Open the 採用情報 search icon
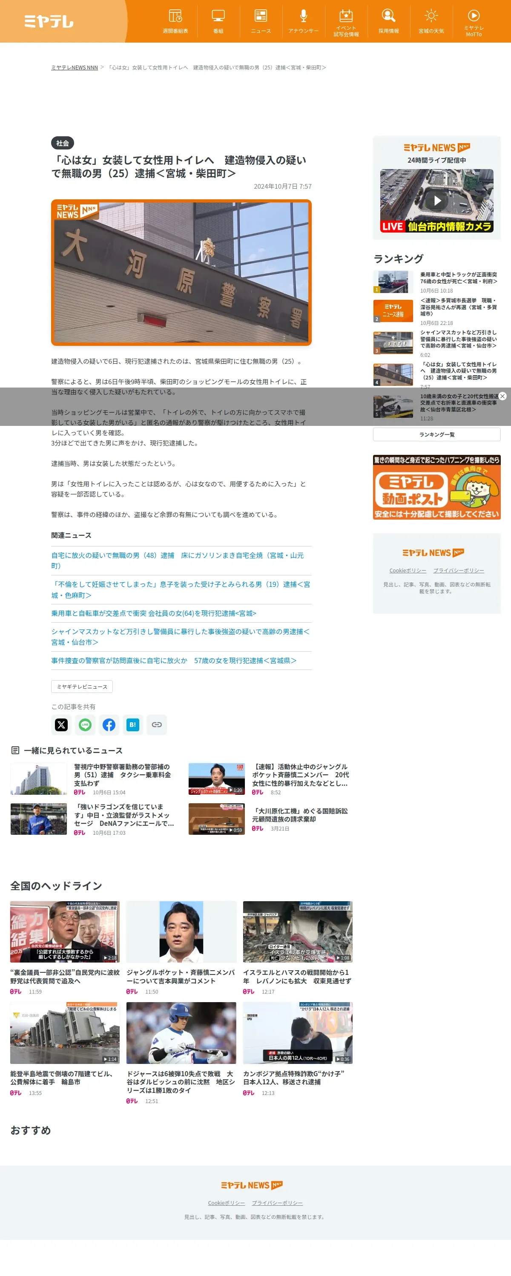Screen dimensions: 511x1276 (389, 21)
